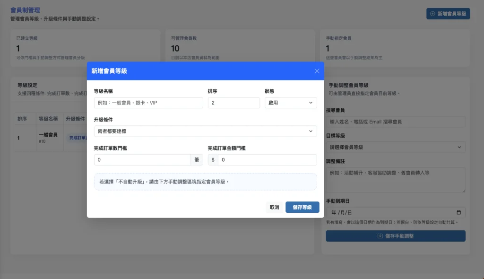Click the 完成訂單數門檻 input field
The width and height of the screenshot is (484, 279).
pos(142,160)
